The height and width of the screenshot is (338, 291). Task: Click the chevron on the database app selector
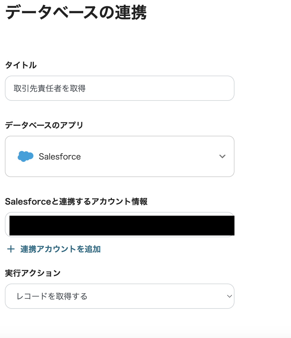[222, 156]
